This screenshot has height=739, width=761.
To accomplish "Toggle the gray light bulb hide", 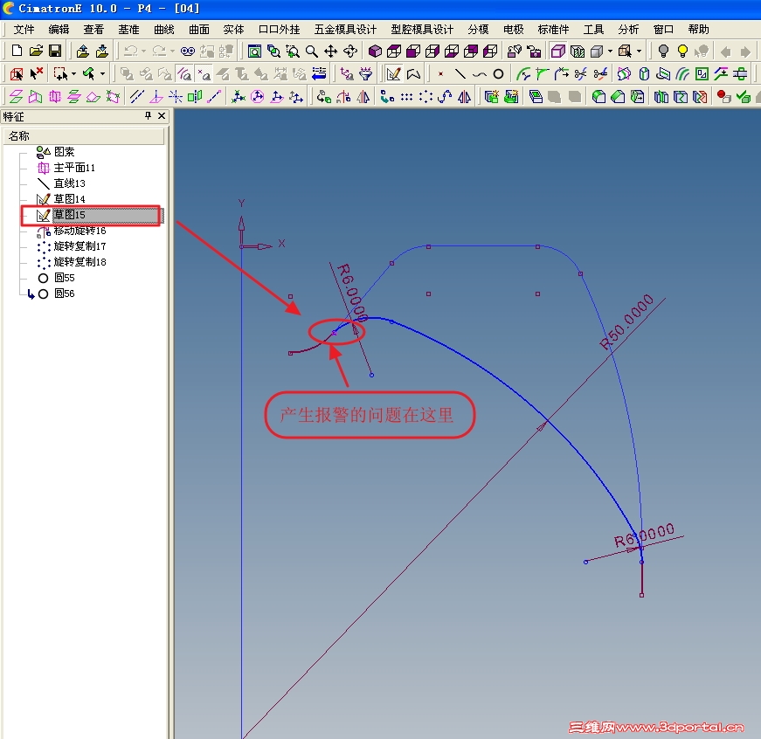I will point(663,51).
